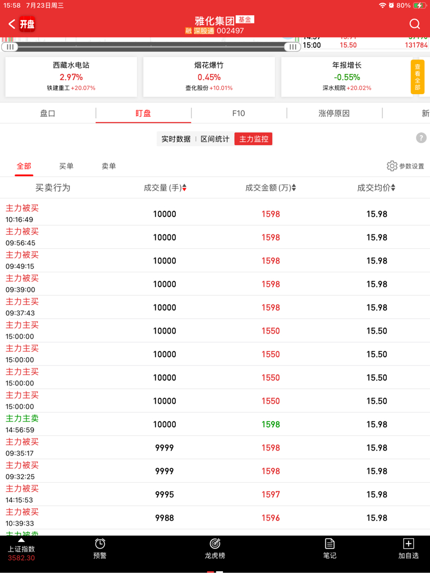Show 全部 orders filter
The height and width of the screenshot is (574, 430).
(24, 166)
